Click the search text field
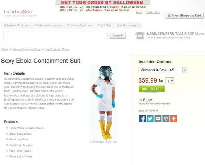The width and height of the screenshot is (205, 165). [x=55, y=35]
